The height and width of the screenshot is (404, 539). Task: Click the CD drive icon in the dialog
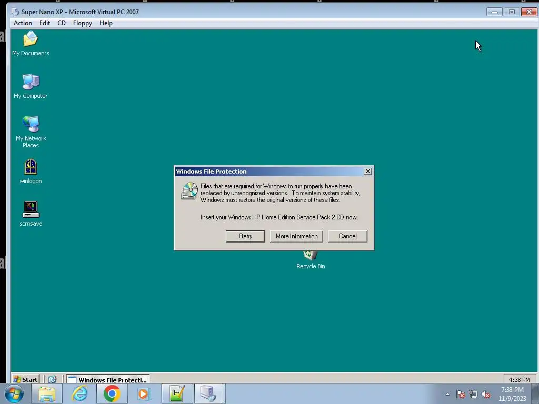(189, 190)
